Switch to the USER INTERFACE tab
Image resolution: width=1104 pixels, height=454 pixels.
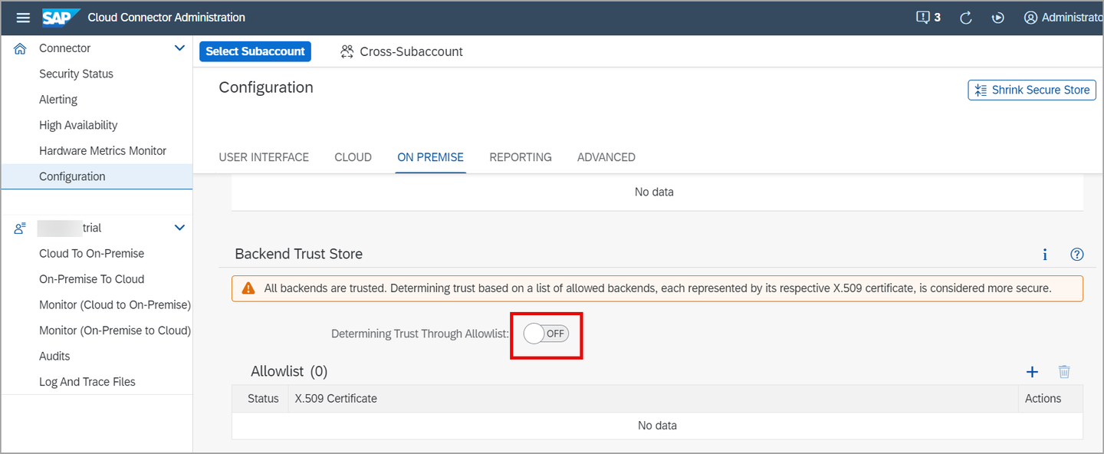pyautogui.click(x=264, y=157)
